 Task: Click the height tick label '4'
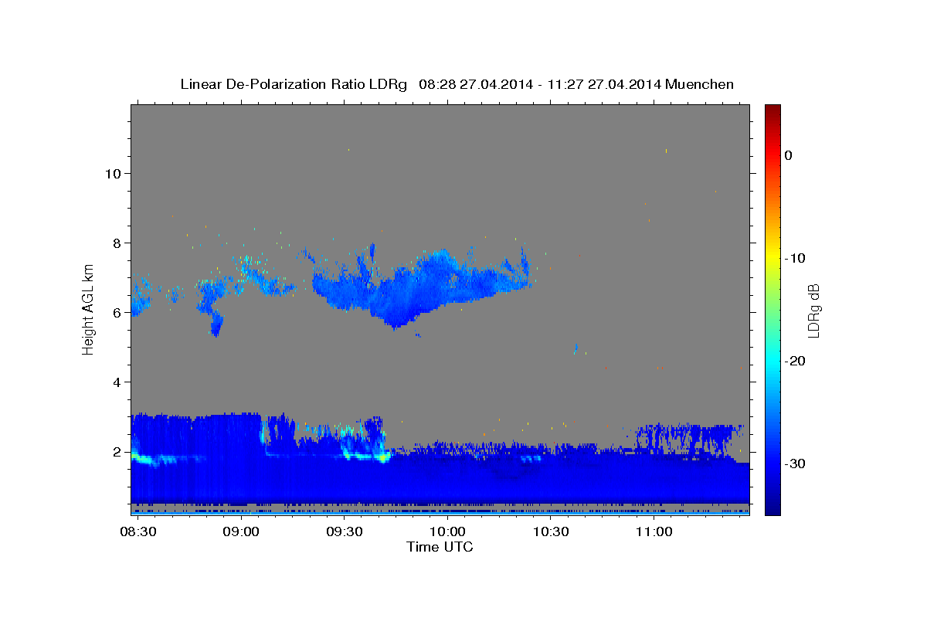pyautogui.click(x=117, y=382)
